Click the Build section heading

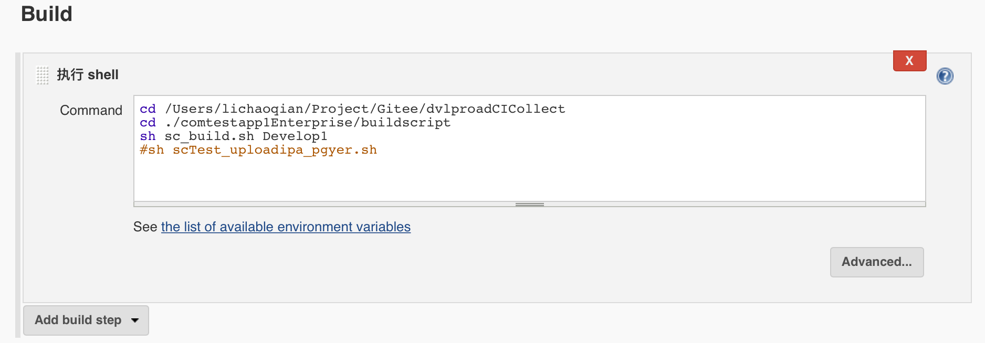point(46,14)
